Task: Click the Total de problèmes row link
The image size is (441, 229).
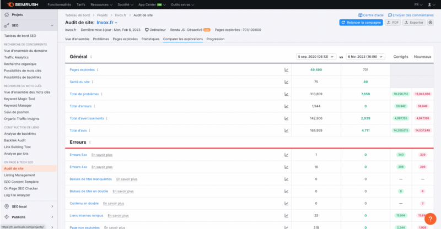Action: click(x=84, y=94)
